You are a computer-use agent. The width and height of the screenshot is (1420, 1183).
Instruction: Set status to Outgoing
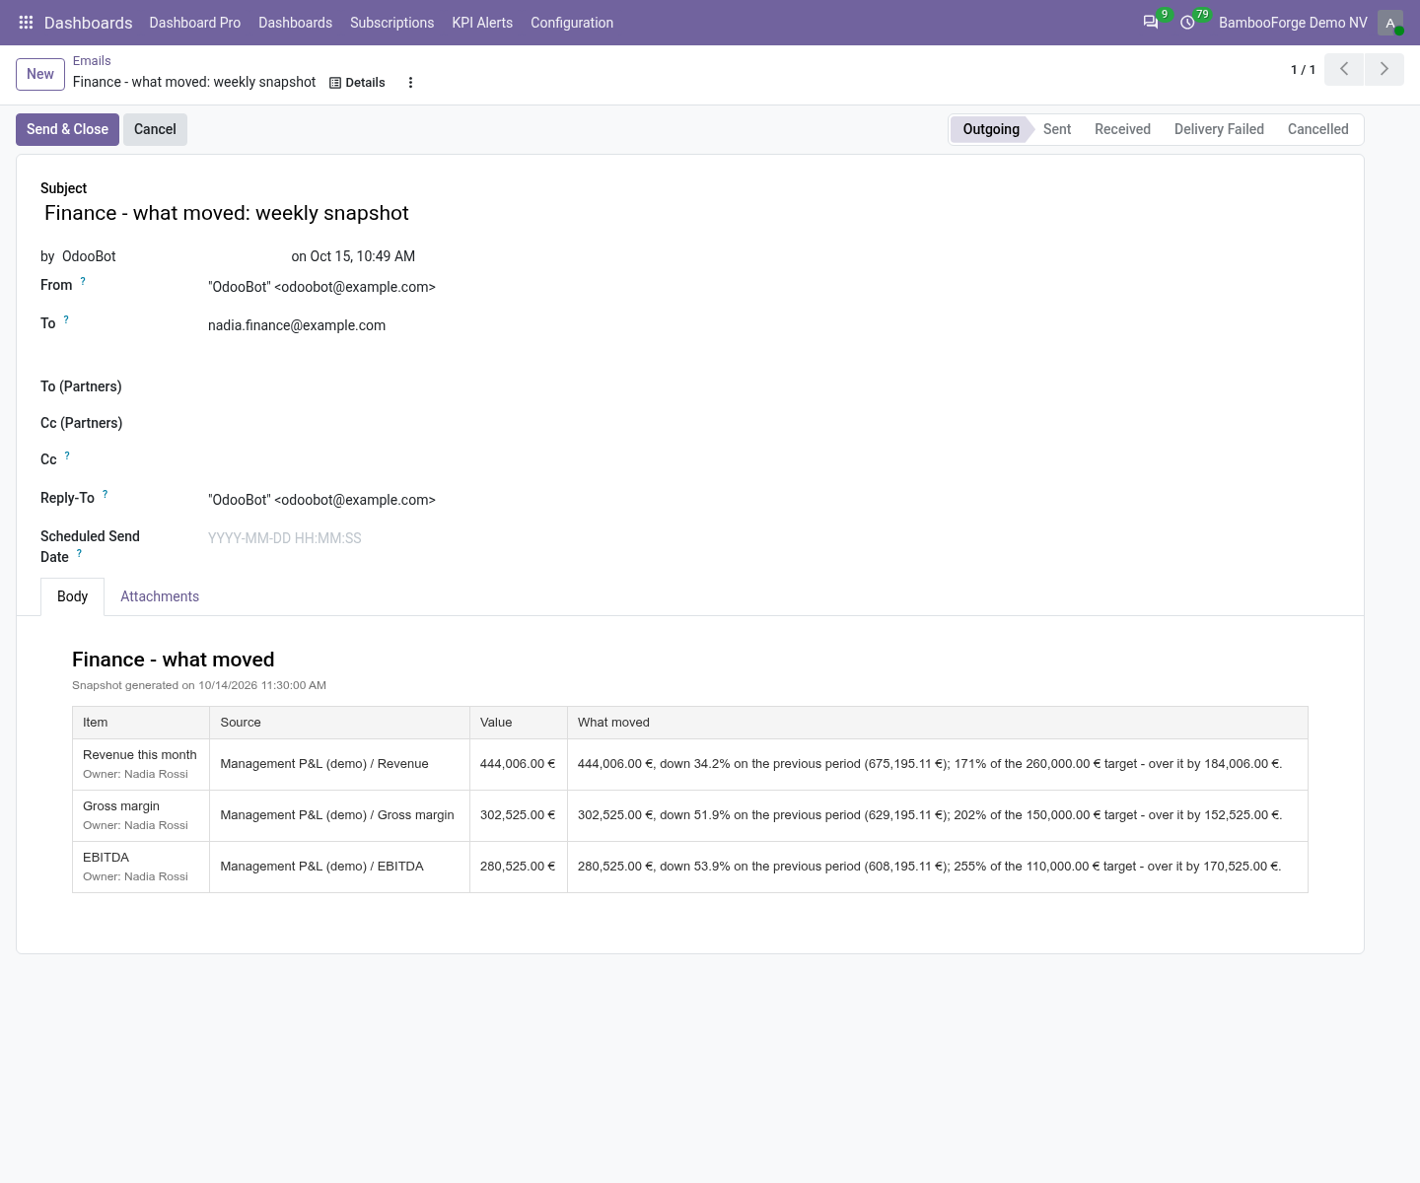(x=991, y=129)
